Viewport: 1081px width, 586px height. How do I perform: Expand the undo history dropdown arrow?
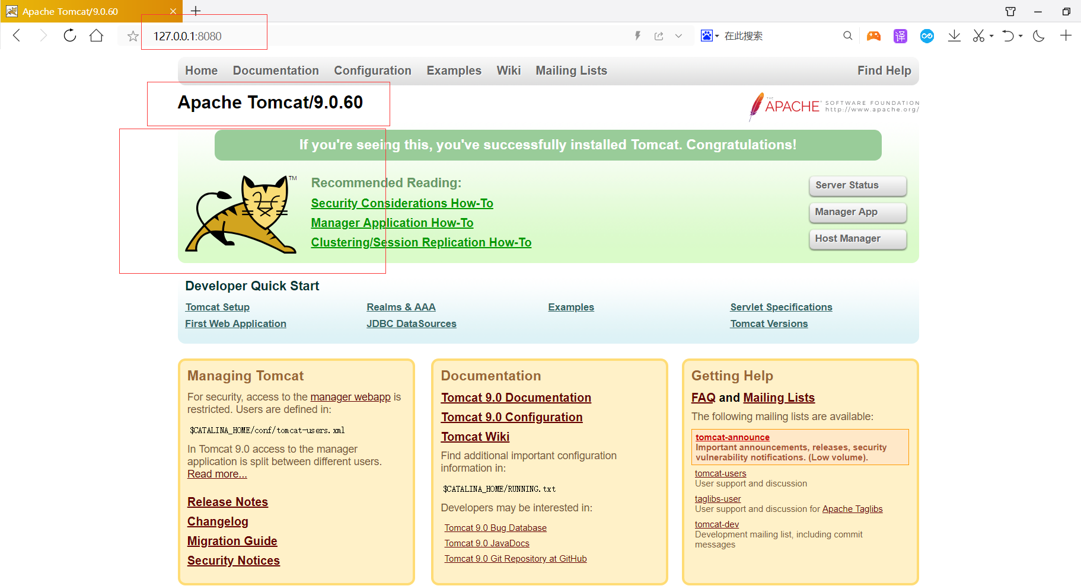point(1021,36)
